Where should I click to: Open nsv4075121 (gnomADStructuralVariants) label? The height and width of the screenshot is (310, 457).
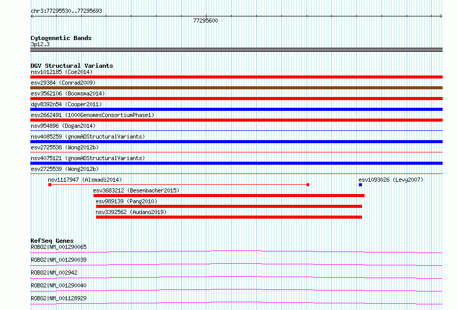coord(88,158)
